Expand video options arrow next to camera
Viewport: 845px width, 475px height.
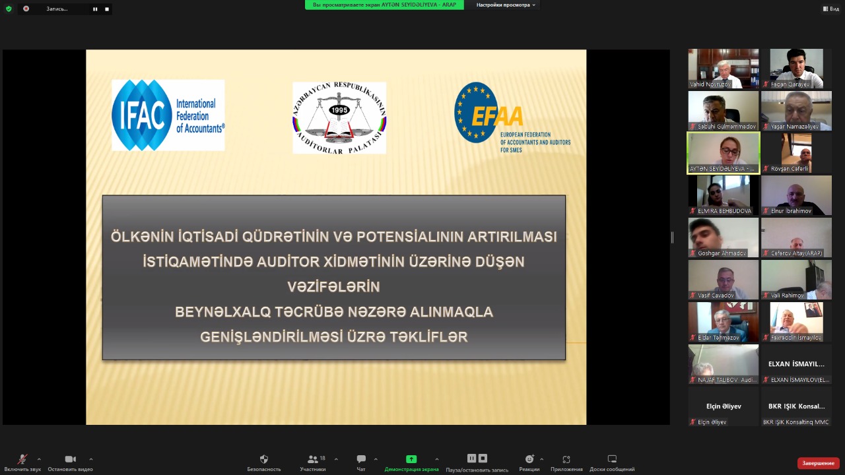[90, 459]
